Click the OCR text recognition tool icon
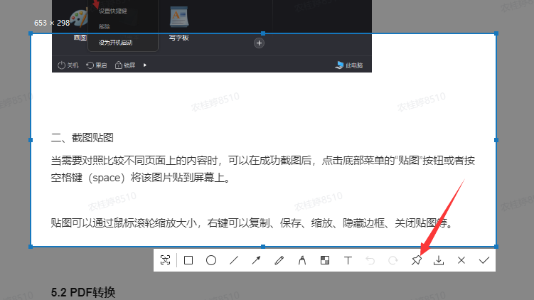 [165, 260]
